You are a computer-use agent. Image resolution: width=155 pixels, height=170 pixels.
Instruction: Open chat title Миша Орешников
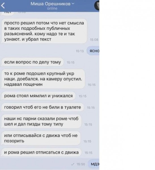50,4
